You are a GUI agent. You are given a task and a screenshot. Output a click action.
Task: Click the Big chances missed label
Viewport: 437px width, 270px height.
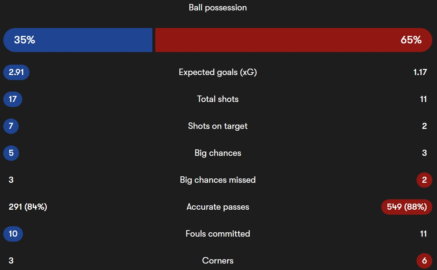(218, 180)
